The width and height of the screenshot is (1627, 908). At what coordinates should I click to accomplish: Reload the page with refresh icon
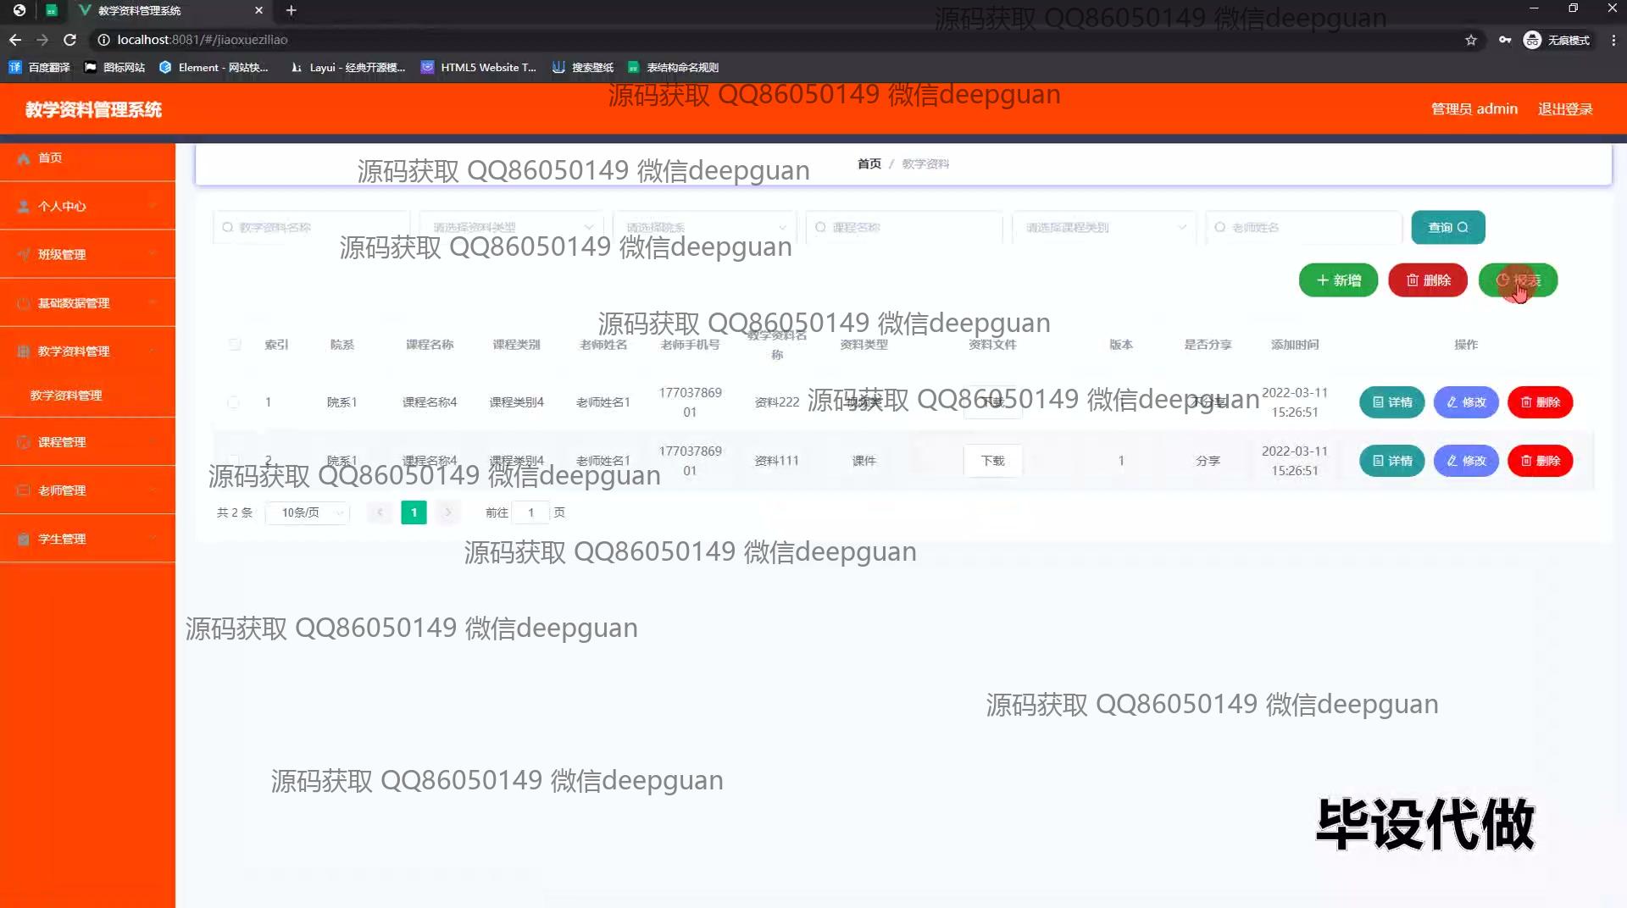70,40
